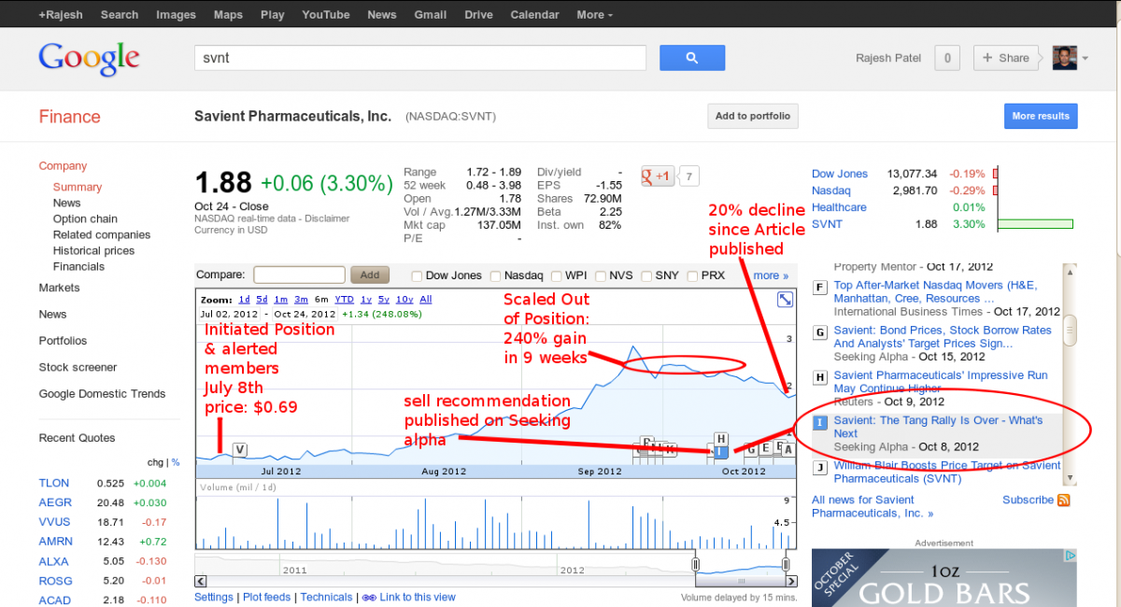Set chart zoom to YTD
This screenshot has height=607, width=1121.
click(x=345, y=300)
